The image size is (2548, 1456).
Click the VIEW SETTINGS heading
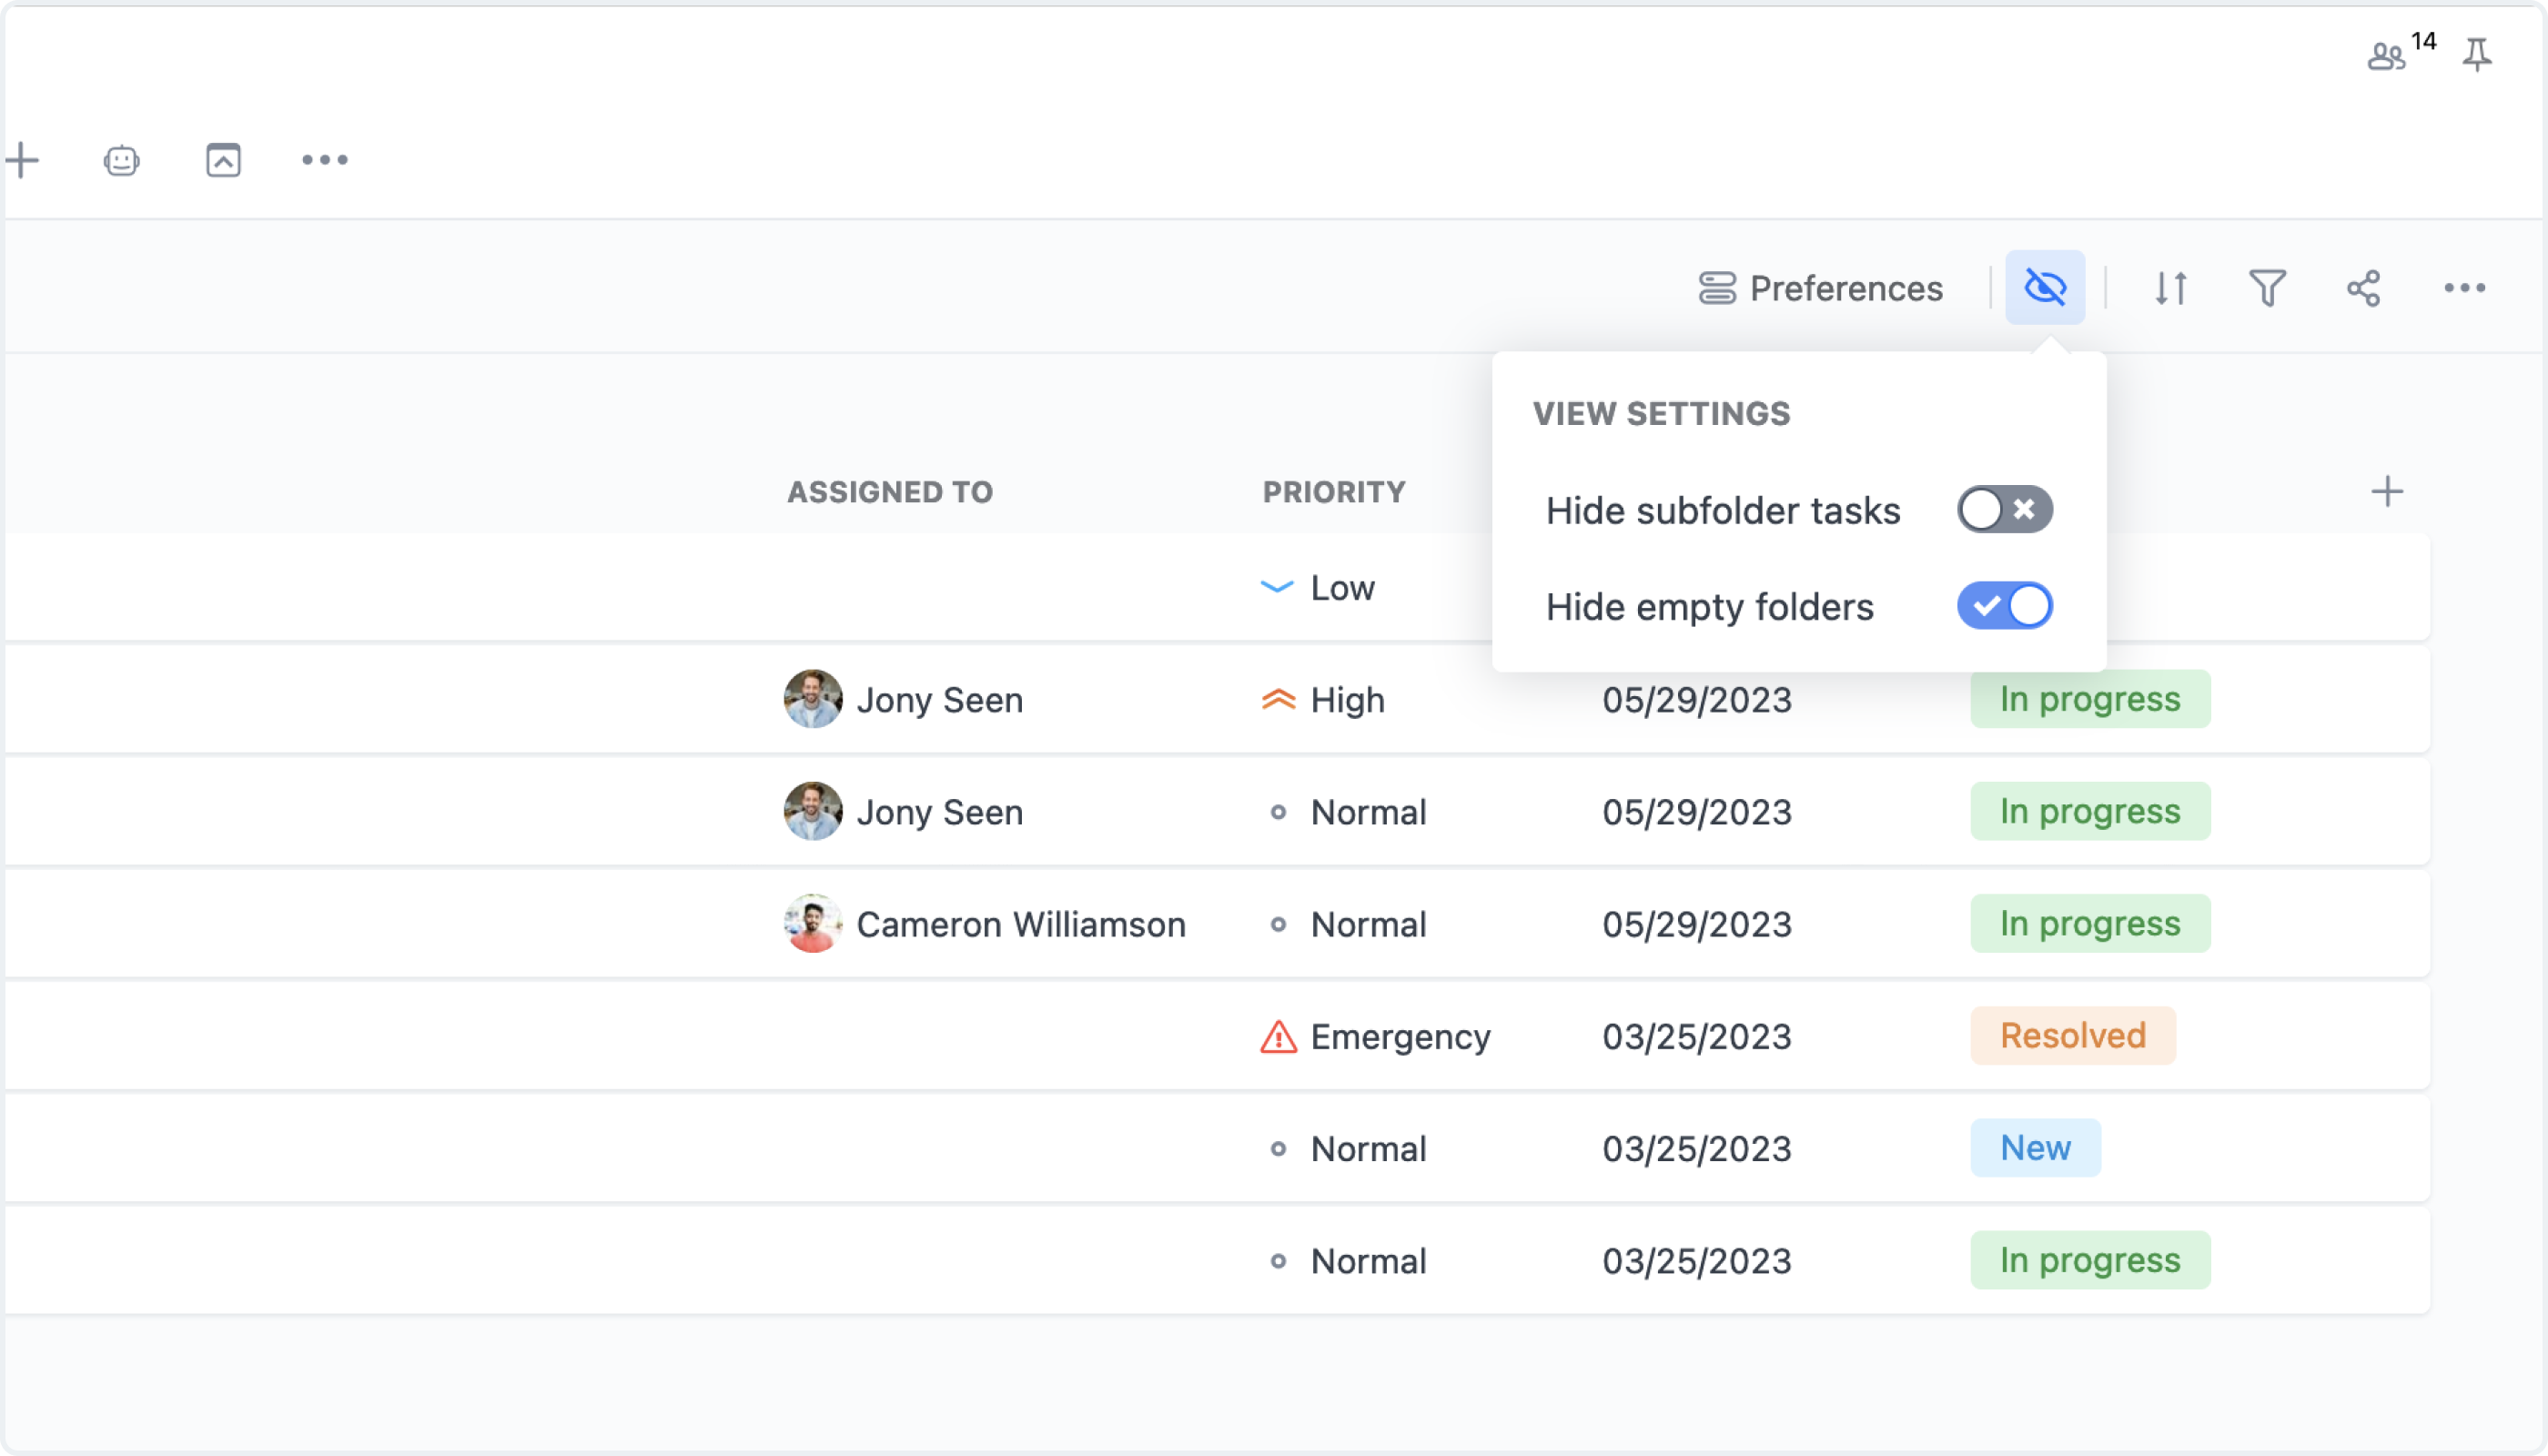point(1661,413)
